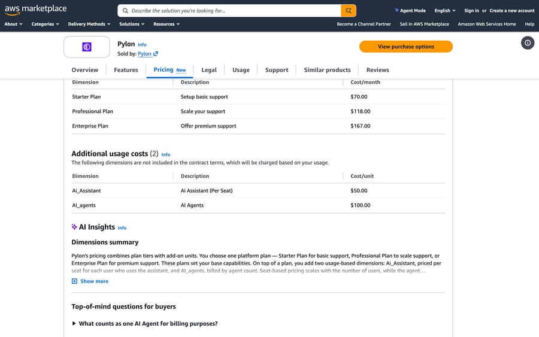Switch to the Overview tab

(85, 70)
